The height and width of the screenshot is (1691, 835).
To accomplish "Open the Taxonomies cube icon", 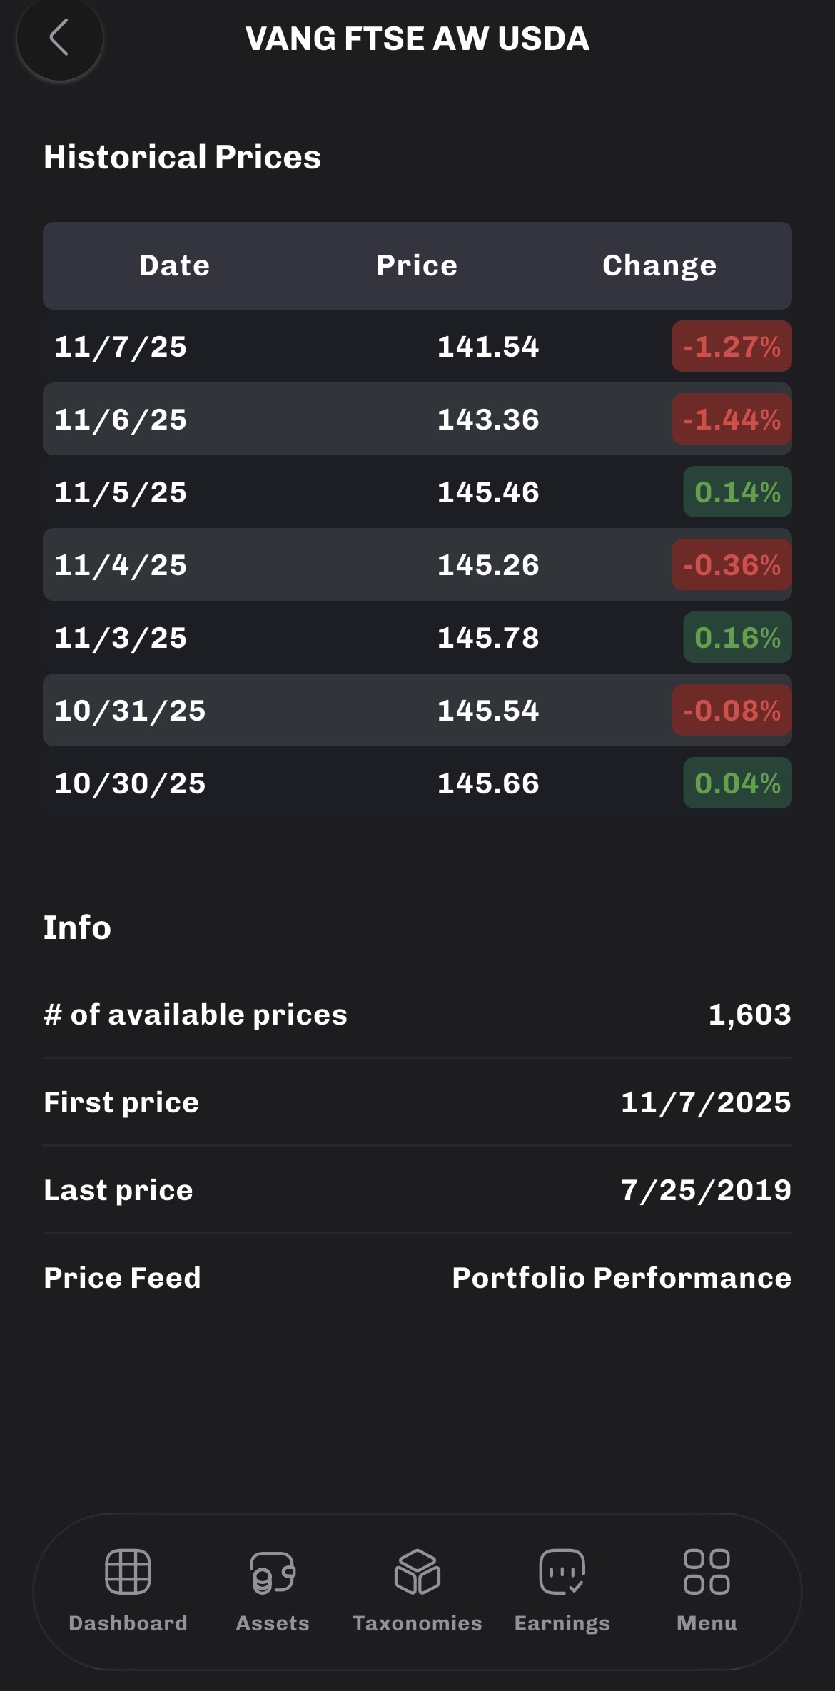I will click(x=417, y=1571).
